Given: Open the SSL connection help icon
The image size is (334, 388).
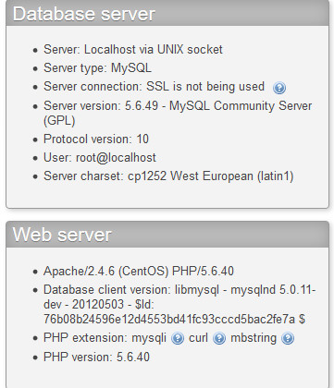Looking at the screenshot, I should (279, 88).
